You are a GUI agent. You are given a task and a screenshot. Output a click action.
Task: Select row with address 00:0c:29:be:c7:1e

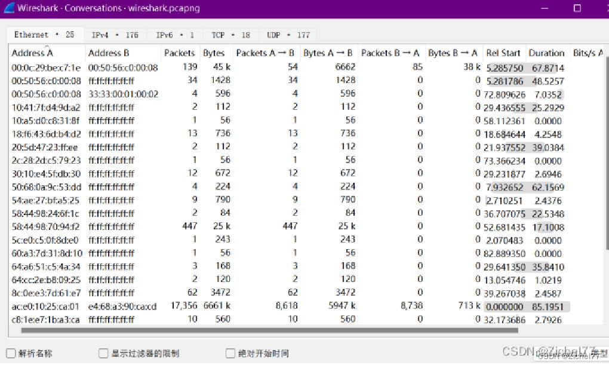307,68
